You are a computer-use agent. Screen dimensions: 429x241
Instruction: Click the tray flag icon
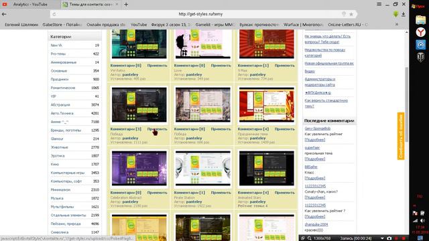(x=415, y=213)
